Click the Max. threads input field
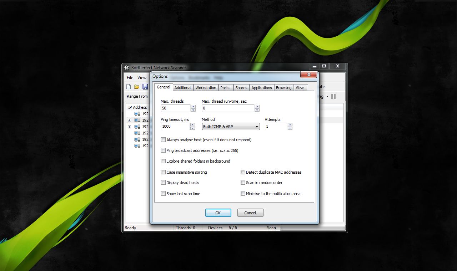This screenshot has width=457, height=271. point(176,108)
